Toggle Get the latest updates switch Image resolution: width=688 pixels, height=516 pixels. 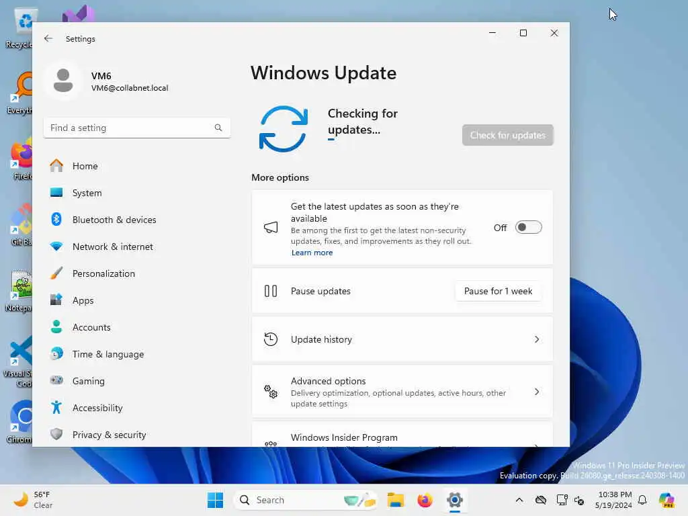(x=528, y=227)
